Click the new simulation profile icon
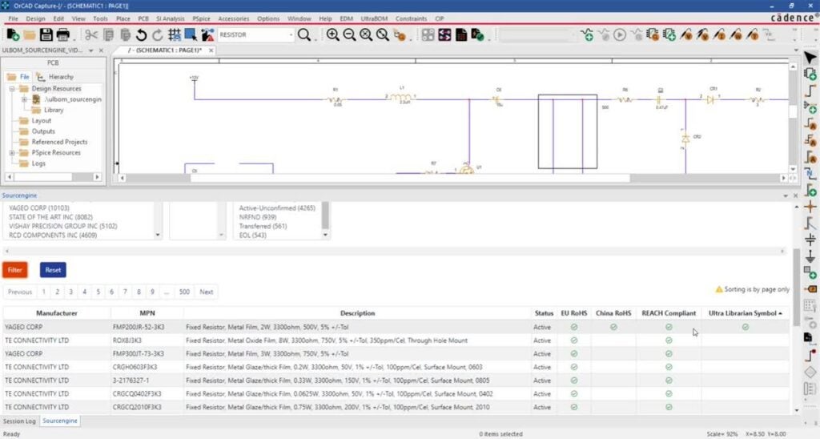820x439 pixels. tap(587, 35)
